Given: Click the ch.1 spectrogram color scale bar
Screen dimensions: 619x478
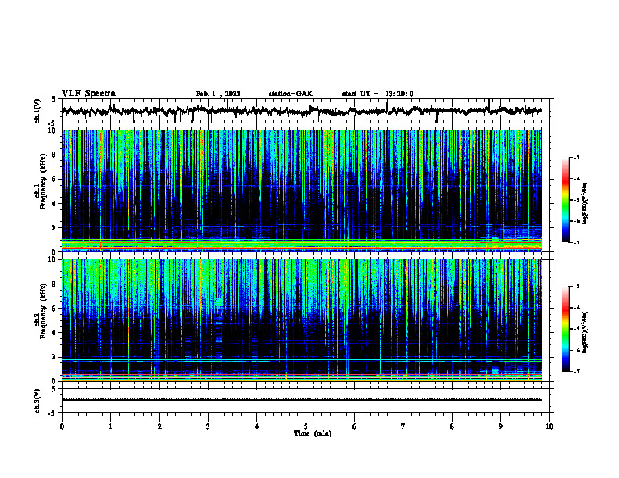Looking at the screenshot, I should coord(566,200).
